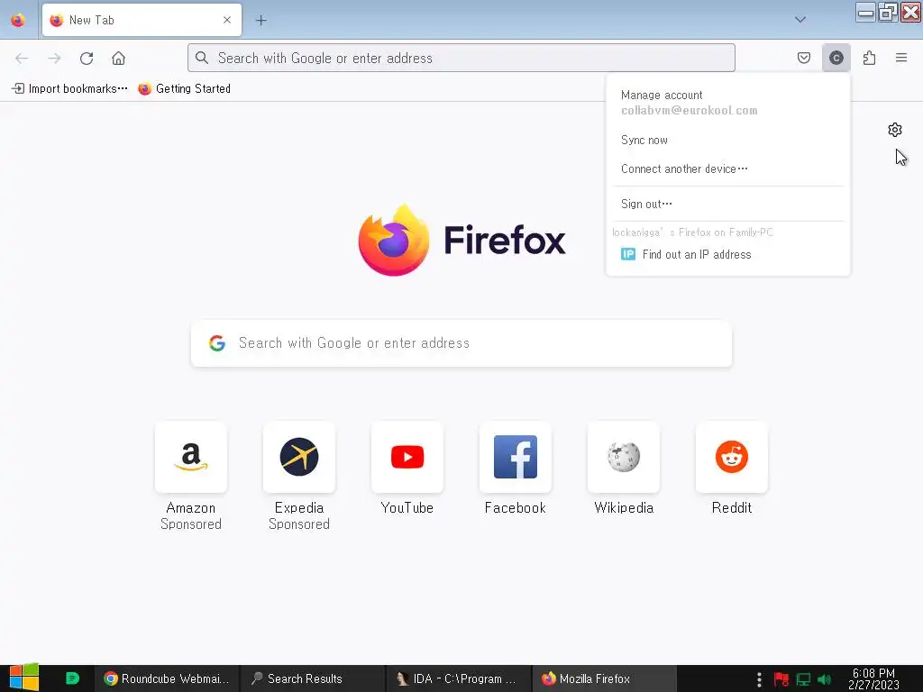Go to the Firefox home page
Image resolution: width=923 pixels, height=692 pixels.
tap(118, 58)
